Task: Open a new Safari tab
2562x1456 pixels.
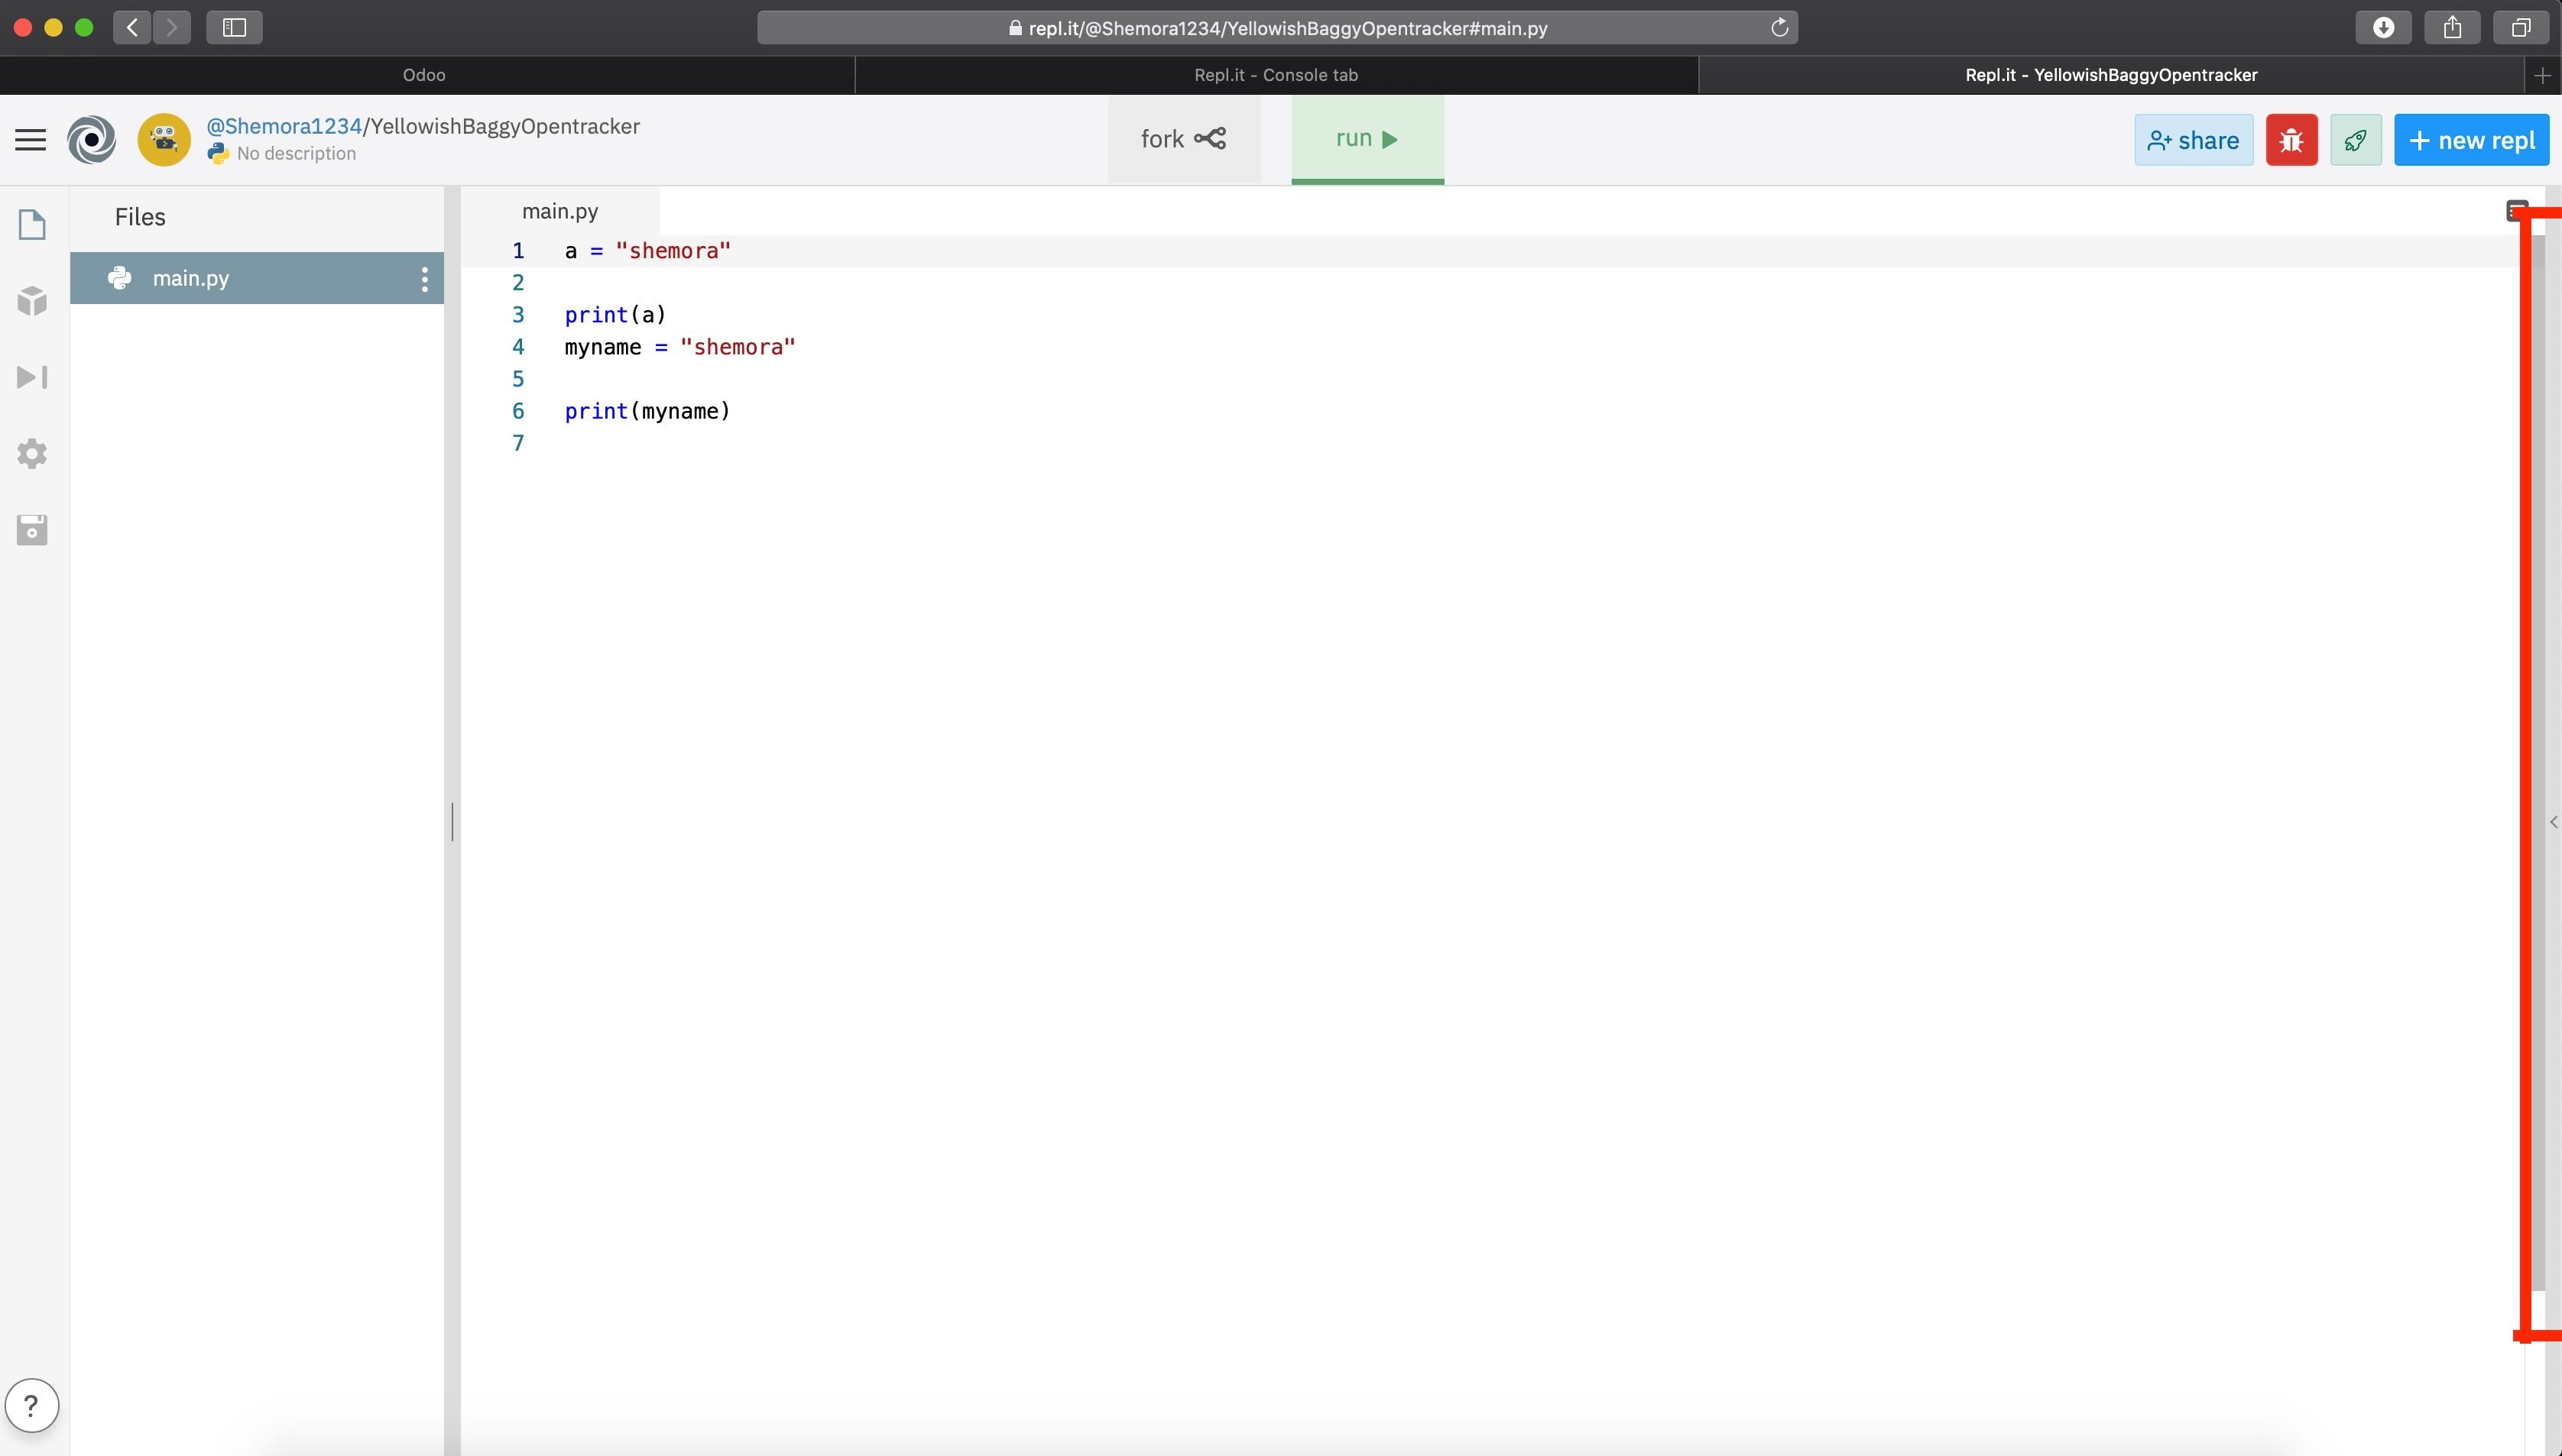Action: tap(2542, 75)
